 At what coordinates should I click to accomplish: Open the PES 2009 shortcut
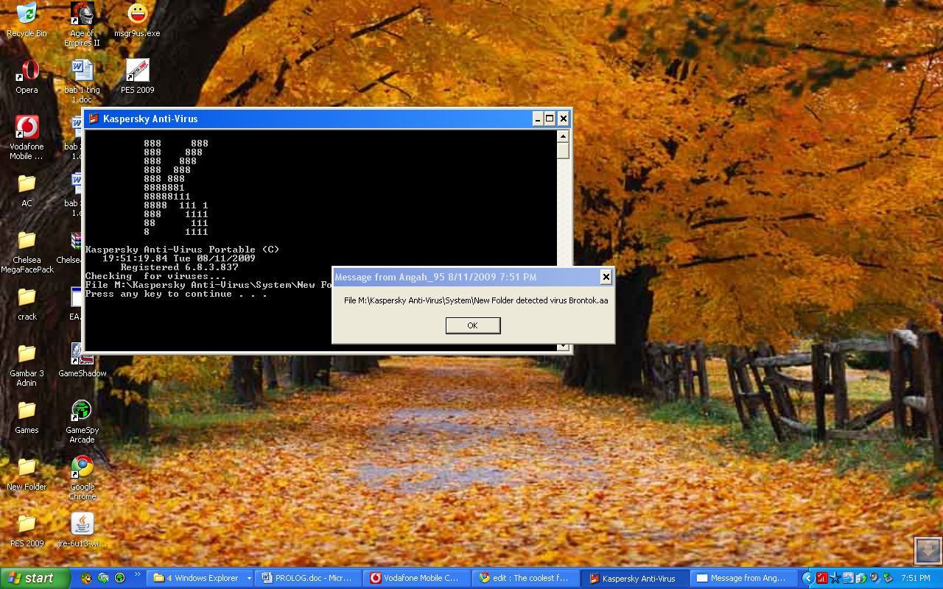(136, 70)
